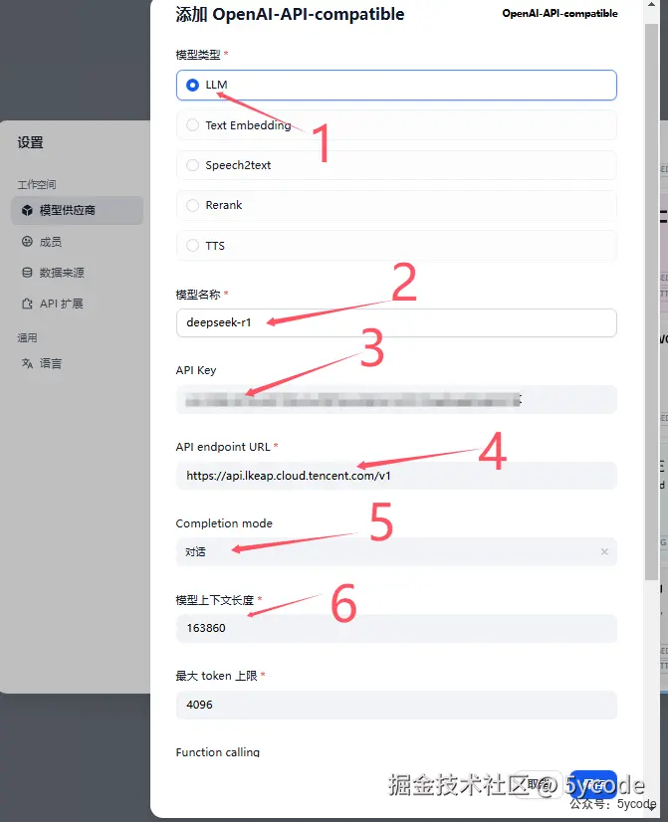Click the 模型供应商 cube icon
Screen dimensions: 668x822
tap(27, 210)
